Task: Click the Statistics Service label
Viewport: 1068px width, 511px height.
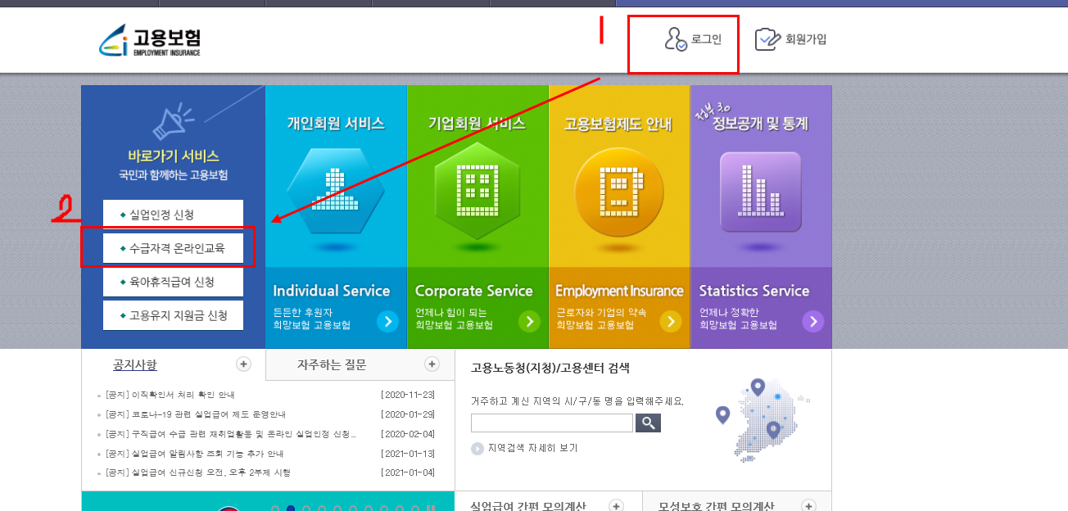Action: (x=754, y=291)
